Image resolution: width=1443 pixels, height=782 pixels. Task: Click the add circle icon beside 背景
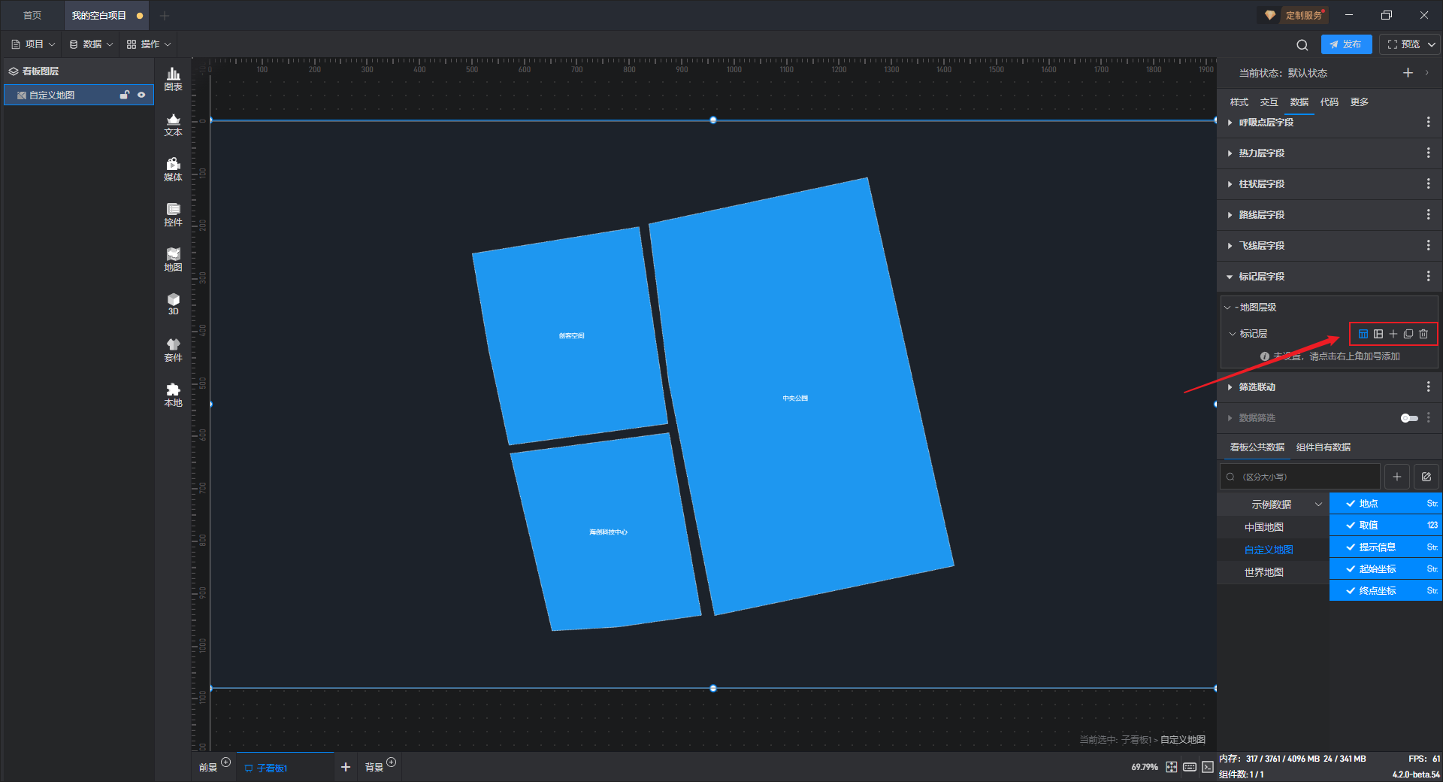[391, 762]
